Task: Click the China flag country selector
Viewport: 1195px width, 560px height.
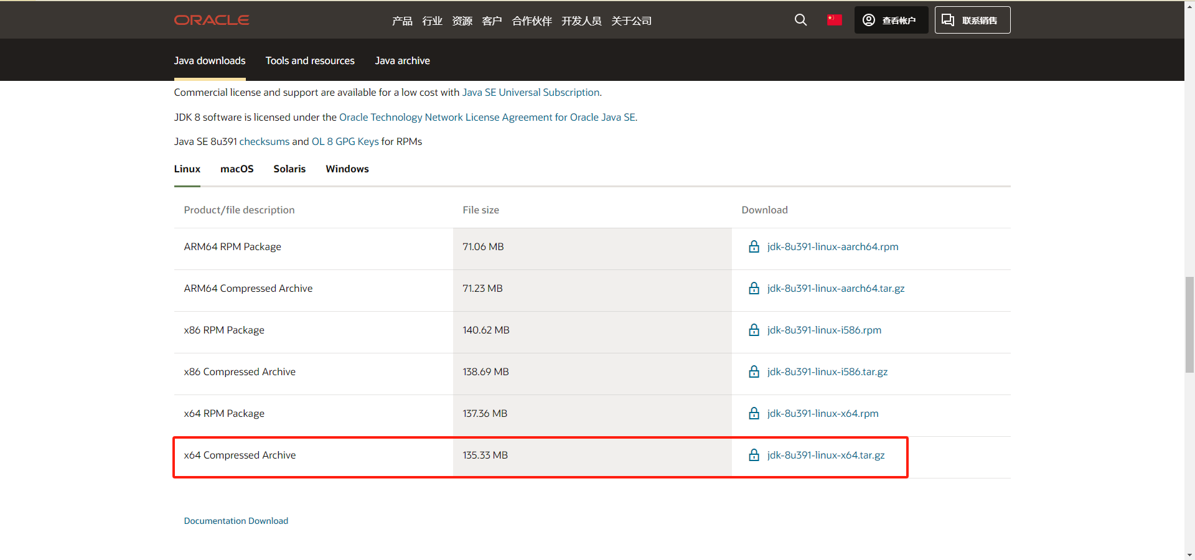Action: (x=835, y=20)
